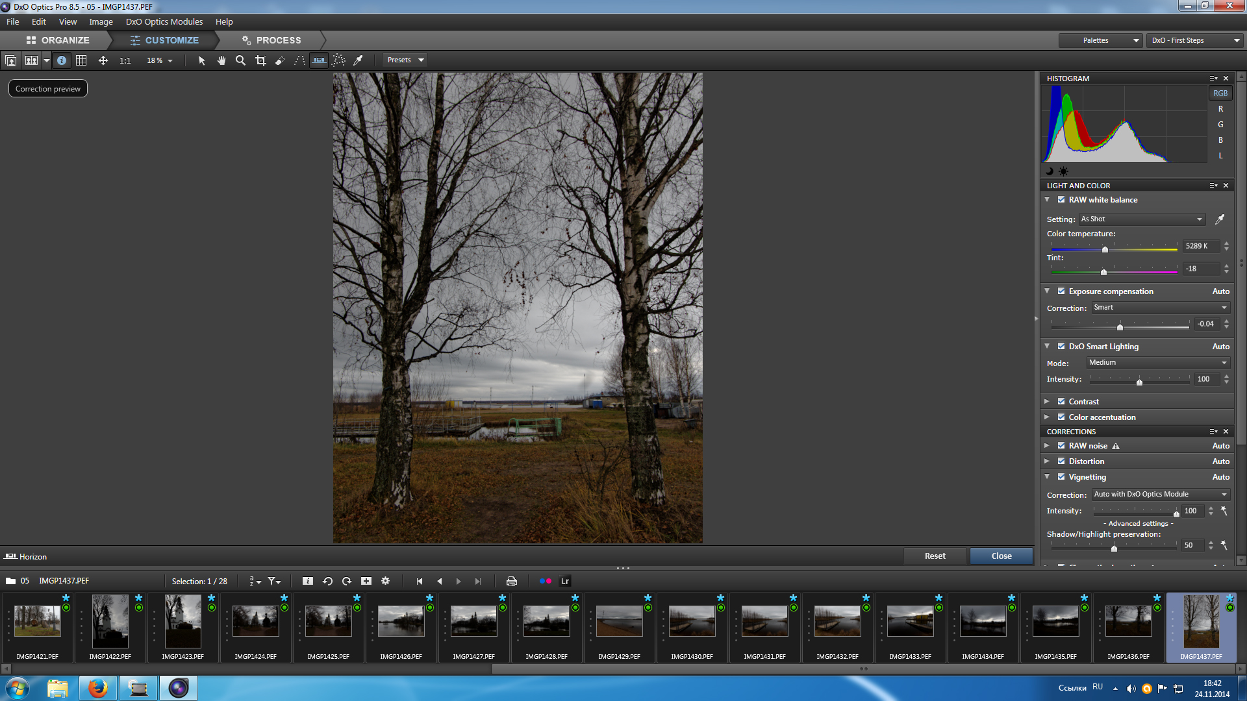Click the Reset button
Viewport: 1247px width, 701px height.
pos(935,556)
